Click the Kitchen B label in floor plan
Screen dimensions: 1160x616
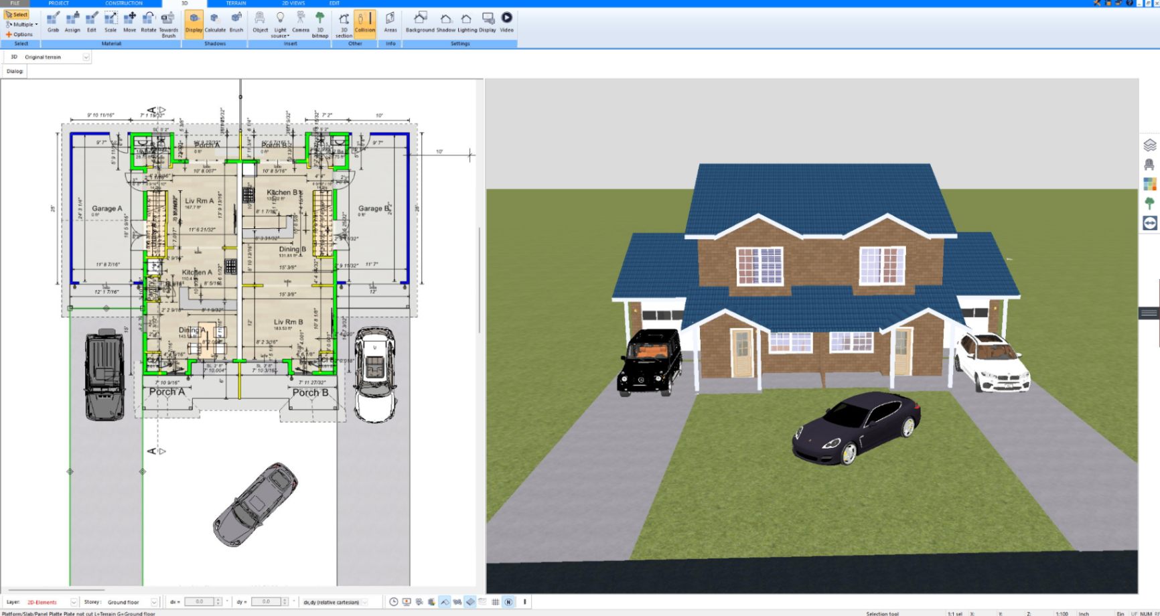point(282,192)
